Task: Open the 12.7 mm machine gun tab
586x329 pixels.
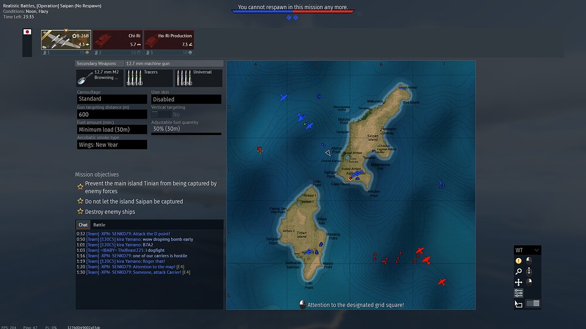Action: 174,63
